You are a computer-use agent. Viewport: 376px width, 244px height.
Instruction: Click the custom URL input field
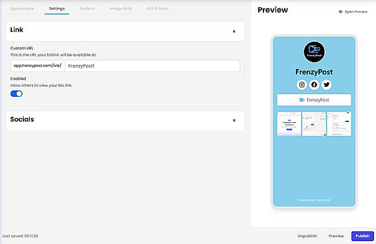[x=152, y=66]
